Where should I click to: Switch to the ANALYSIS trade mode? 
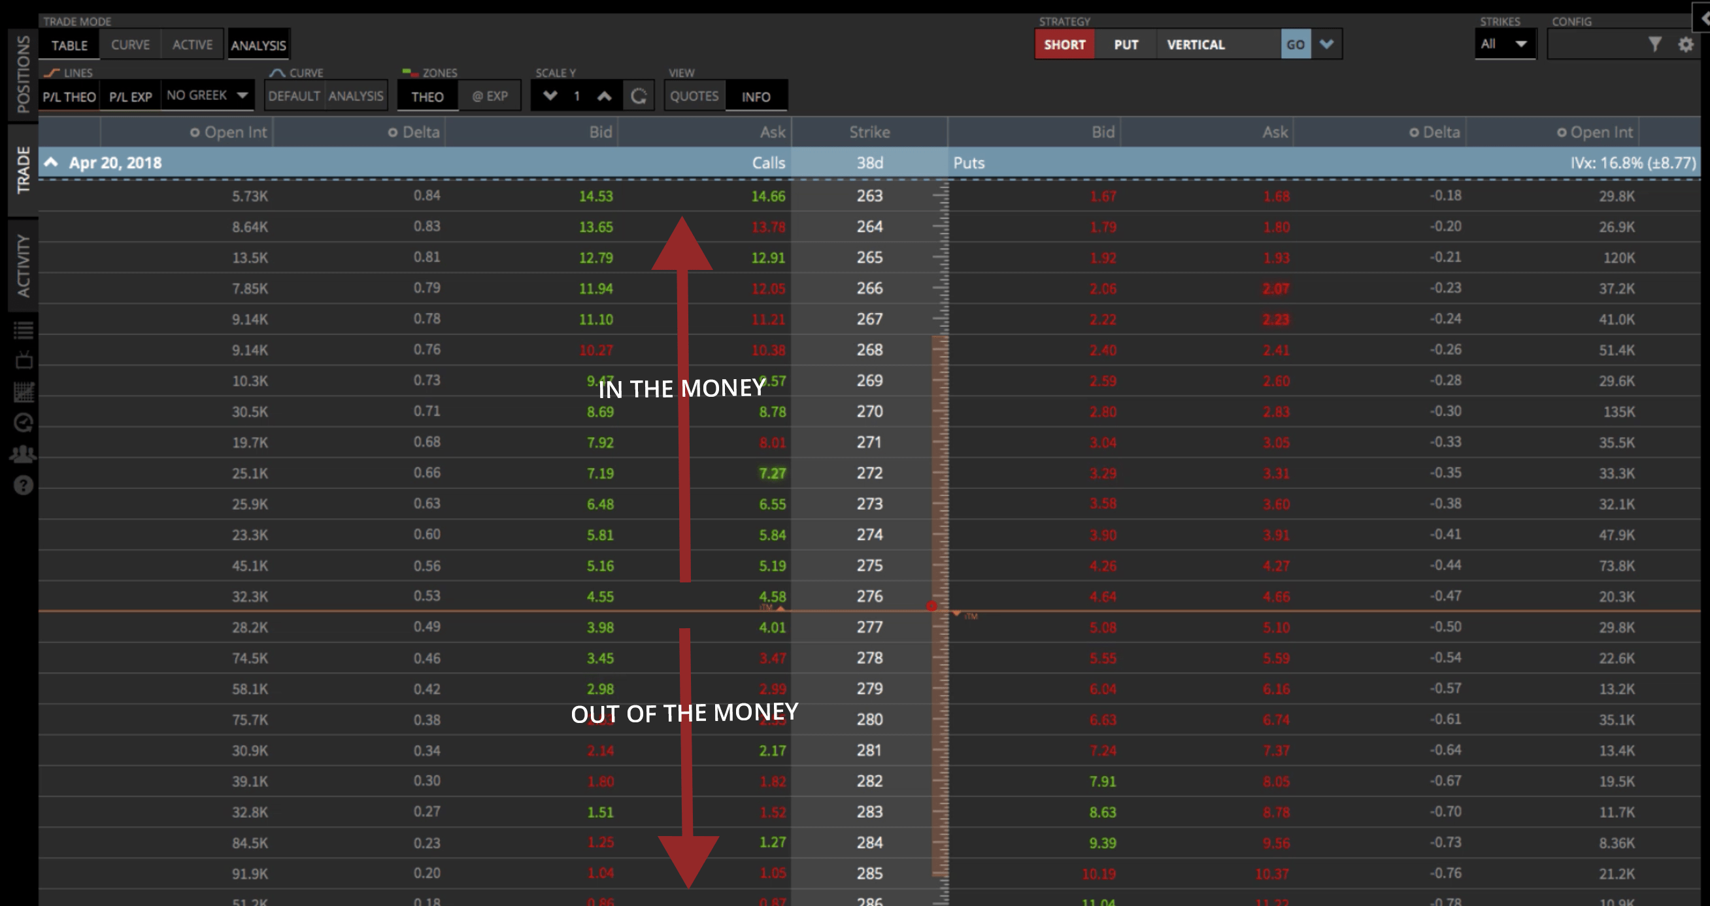258,45
